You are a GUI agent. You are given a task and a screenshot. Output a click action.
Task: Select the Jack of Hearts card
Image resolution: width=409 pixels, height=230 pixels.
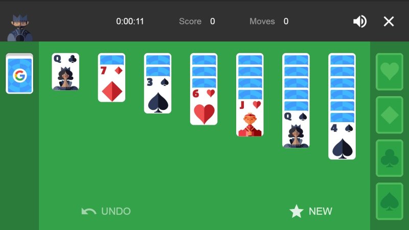coord(250,118)
